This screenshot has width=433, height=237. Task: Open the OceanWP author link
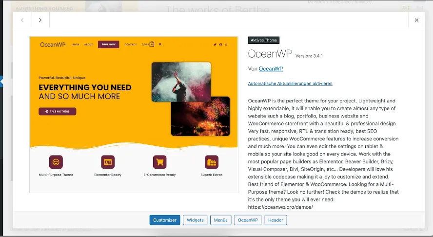[x=271, y=69]
